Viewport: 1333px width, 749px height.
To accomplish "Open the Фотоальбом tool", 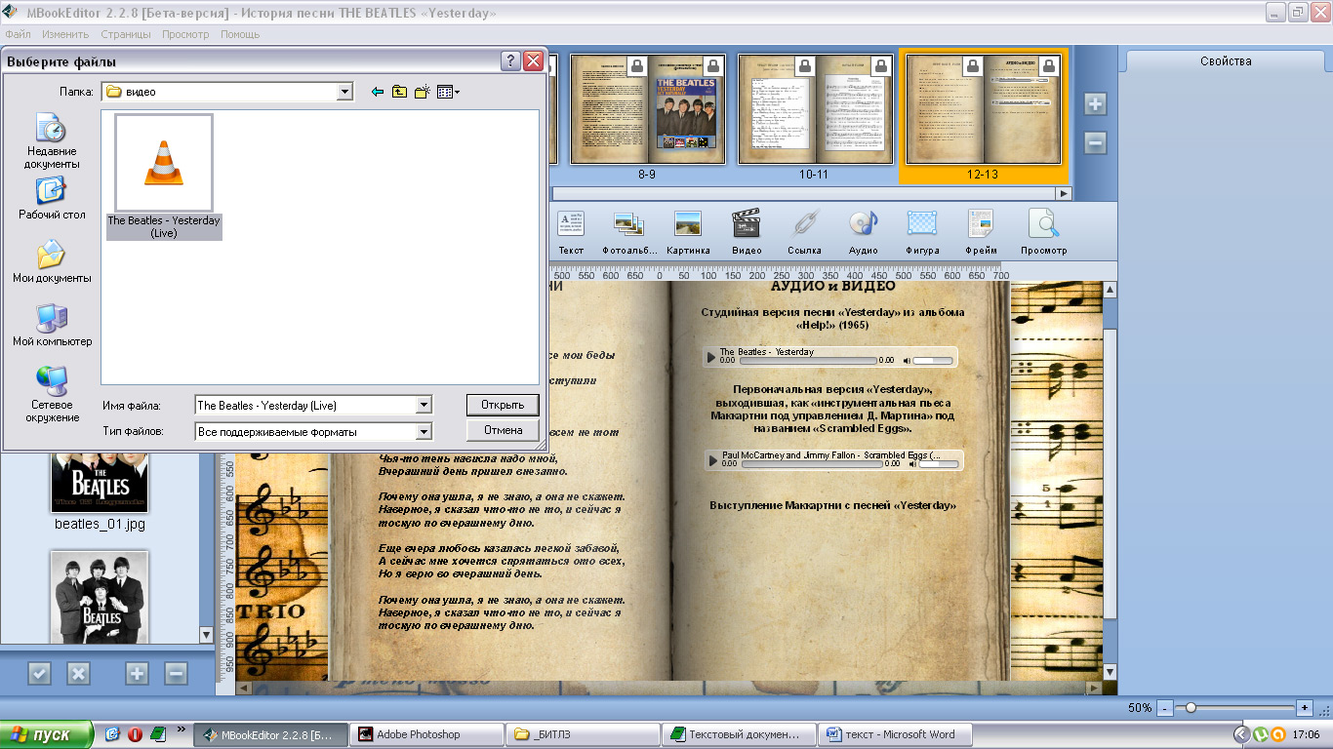I will coord(629,232).
